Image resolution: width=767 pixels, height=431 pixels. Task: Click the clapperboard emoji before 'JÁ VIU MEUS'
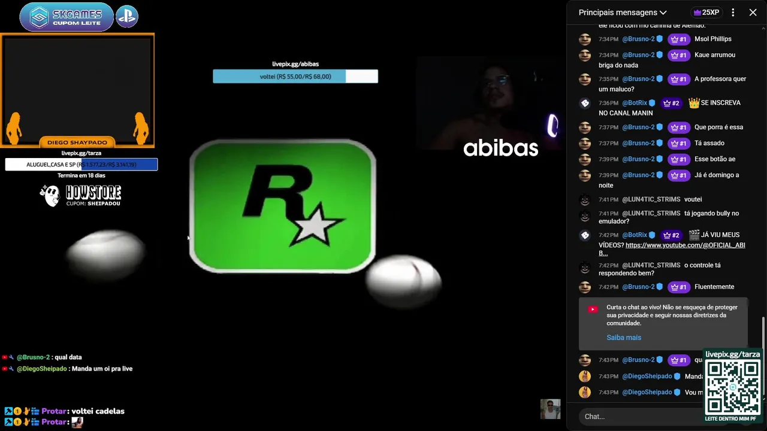[x=694, y=235]
